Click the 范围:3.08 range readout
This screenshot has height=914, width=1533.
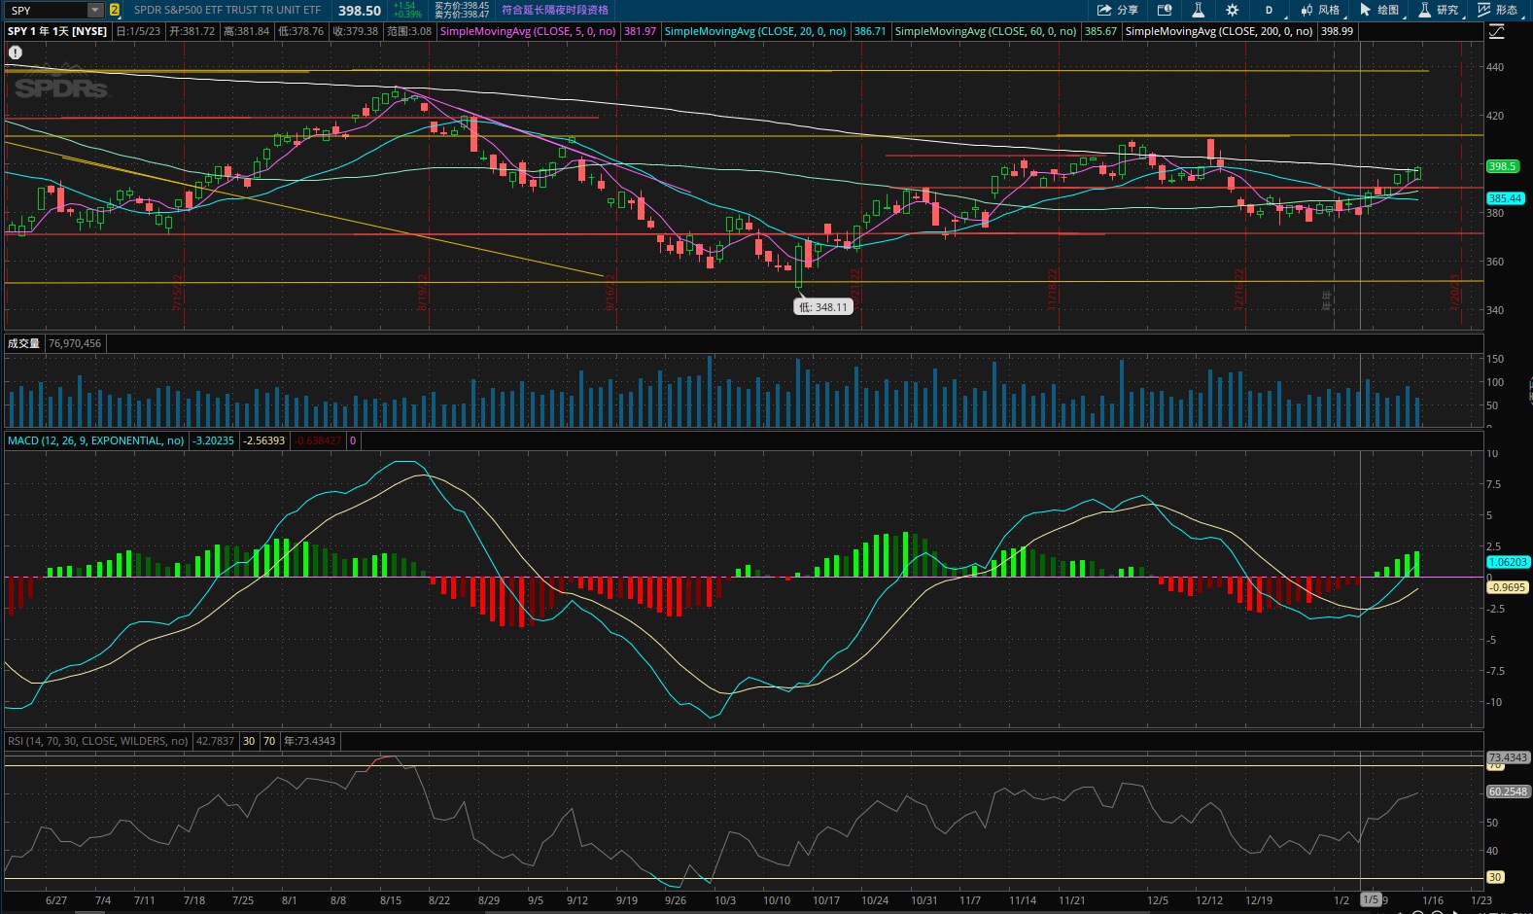[409, 31]
